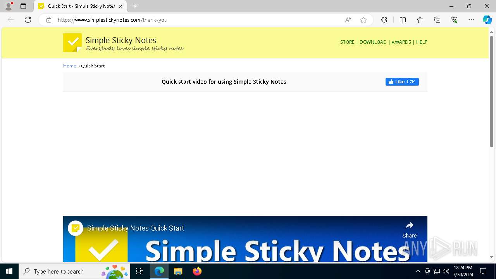The width and height of the screenshot is (496, 279).
Task: Click the Simple Sticky Notes site title
Action: (x=121, y=40)
